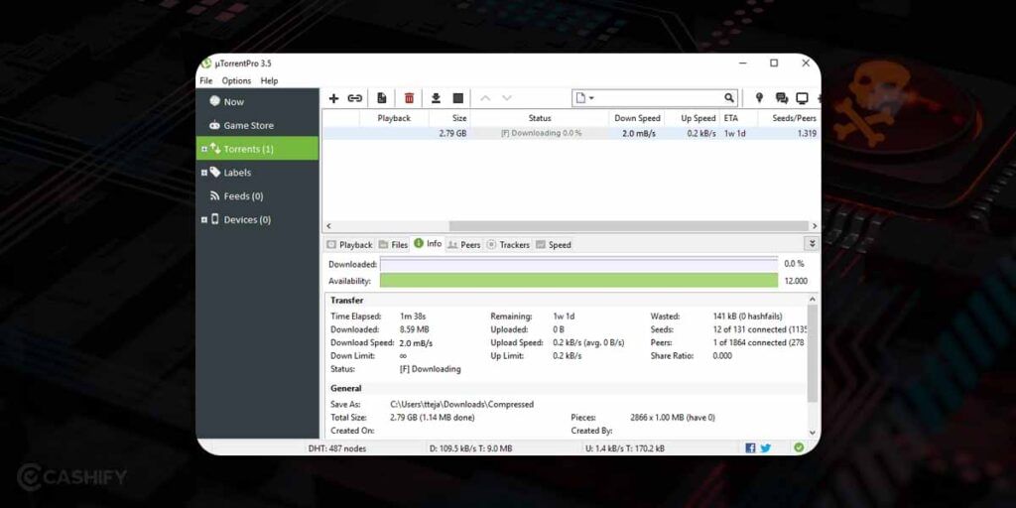Sort by the Down Speed column header
Viewport: 1016px width, 508px height.
click(x=637, y=118)
